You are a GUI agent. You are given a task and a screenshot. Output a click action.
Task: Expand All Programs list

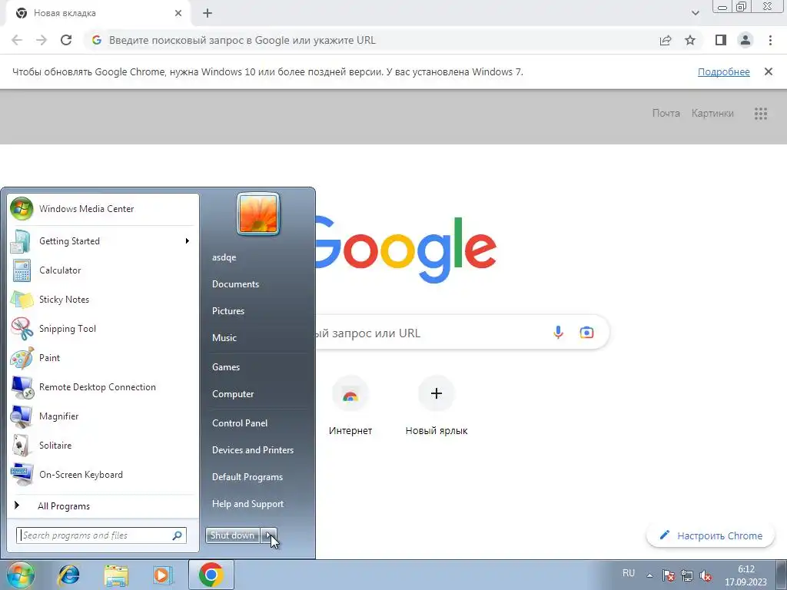tap(103, 505)
